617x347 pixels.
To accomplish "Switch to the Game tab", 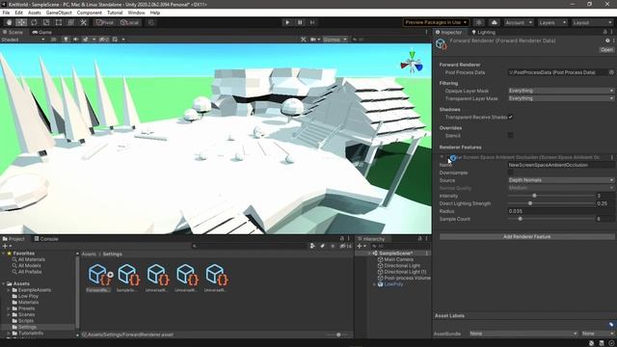I will pyautogui.click(x=41, y=32).
